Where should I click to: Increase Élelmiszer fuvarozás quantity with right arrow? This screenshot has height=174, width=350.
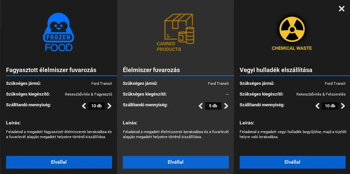(226, 106)
